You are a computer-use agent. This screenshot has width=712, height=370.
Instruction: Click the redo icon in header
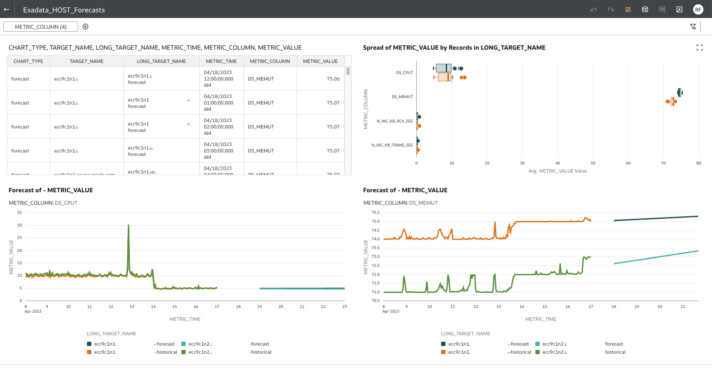(x=611, y=9)
